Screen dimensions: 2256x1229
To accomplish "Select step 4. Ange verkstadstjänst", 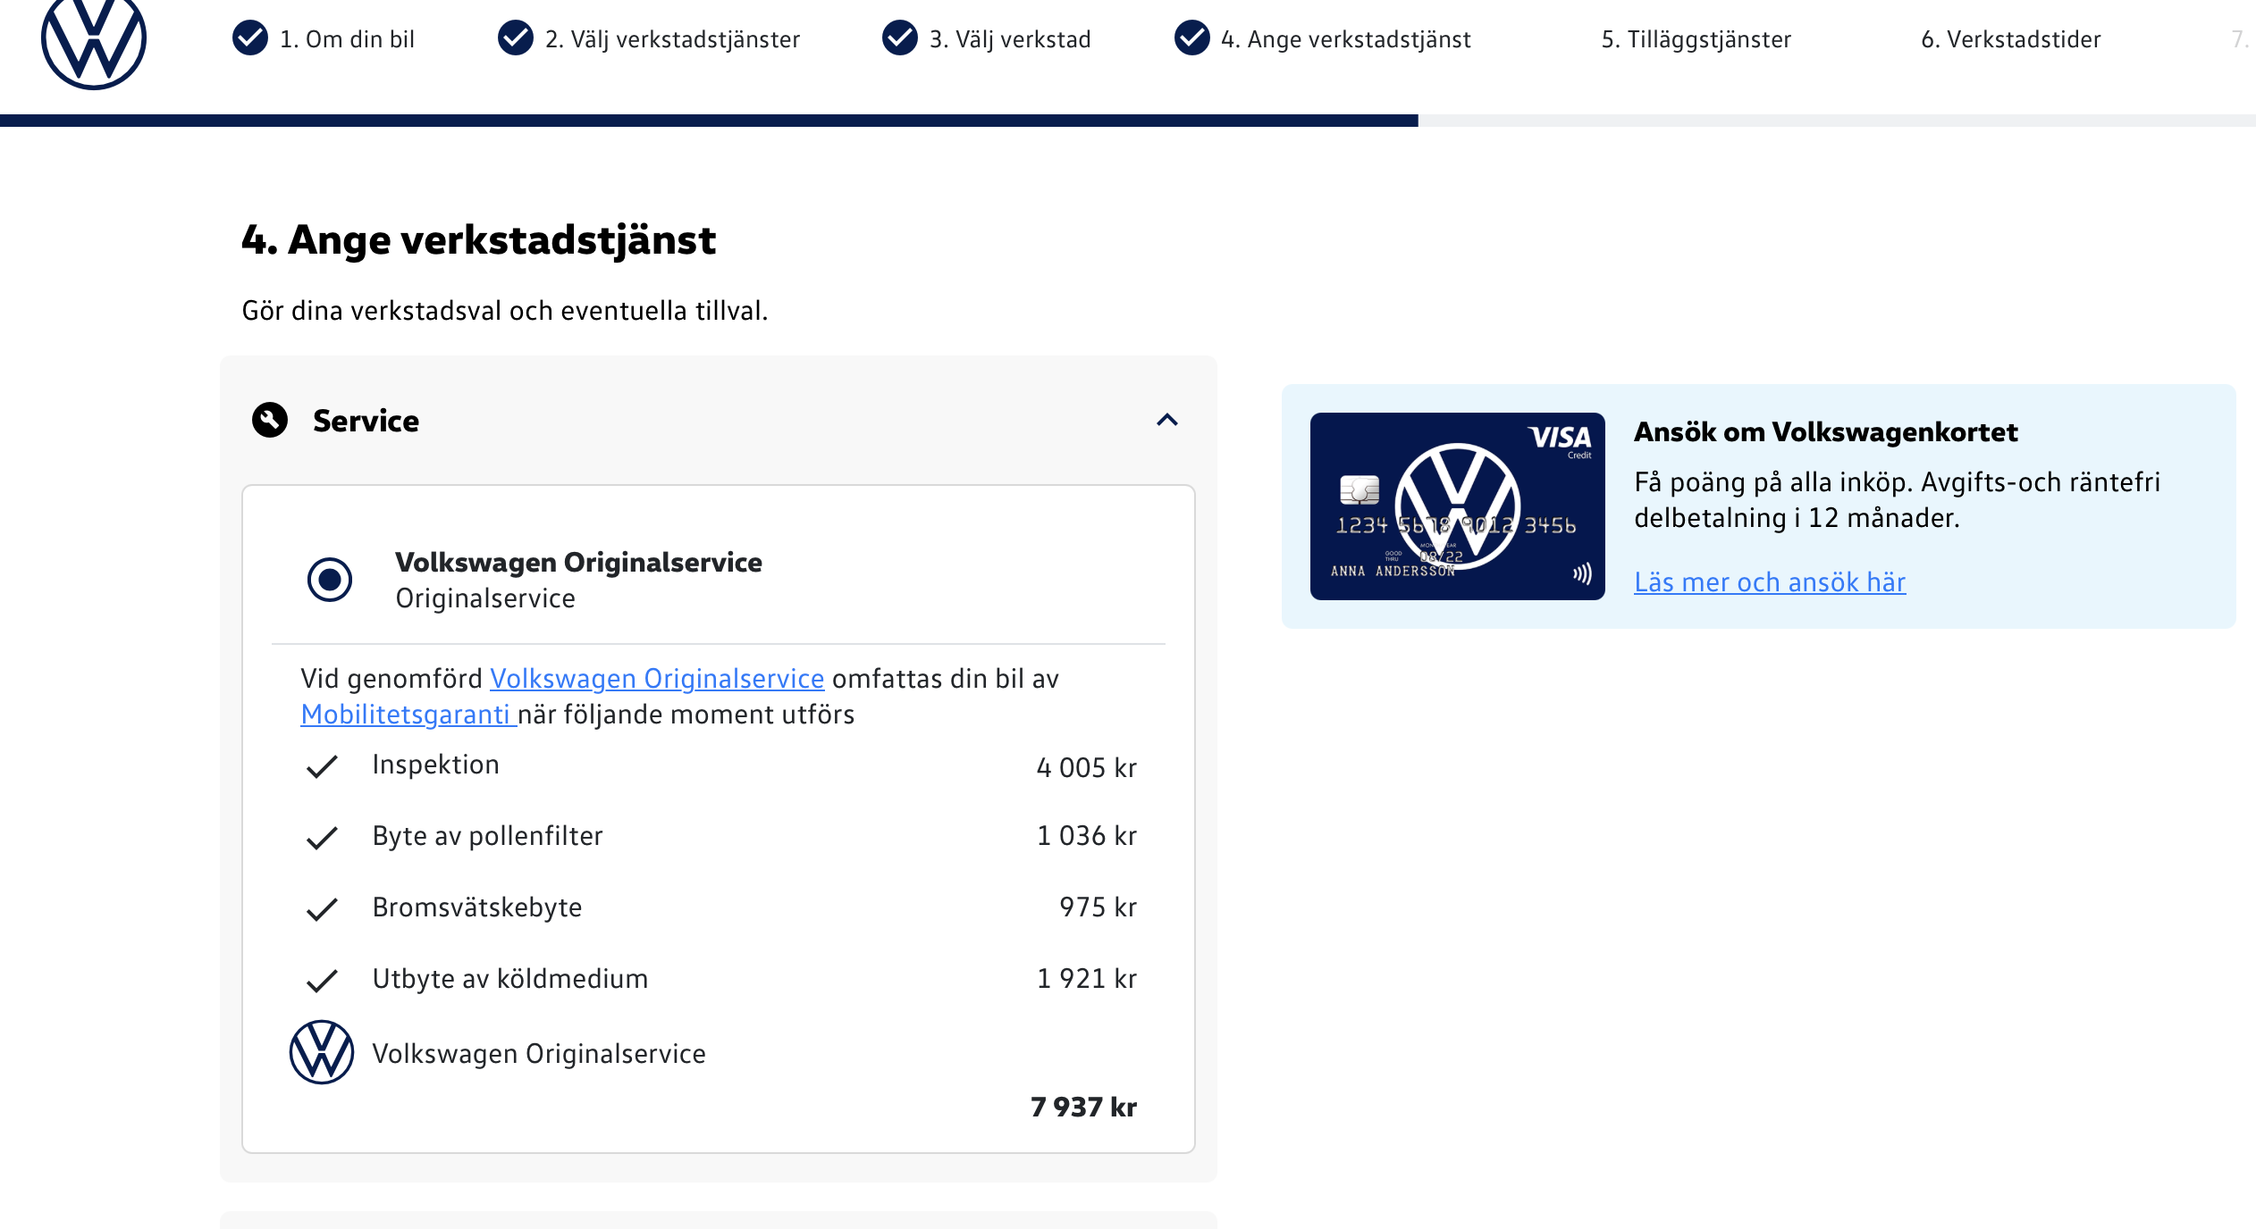I will pyautogui.click(x=1346, y=39).
